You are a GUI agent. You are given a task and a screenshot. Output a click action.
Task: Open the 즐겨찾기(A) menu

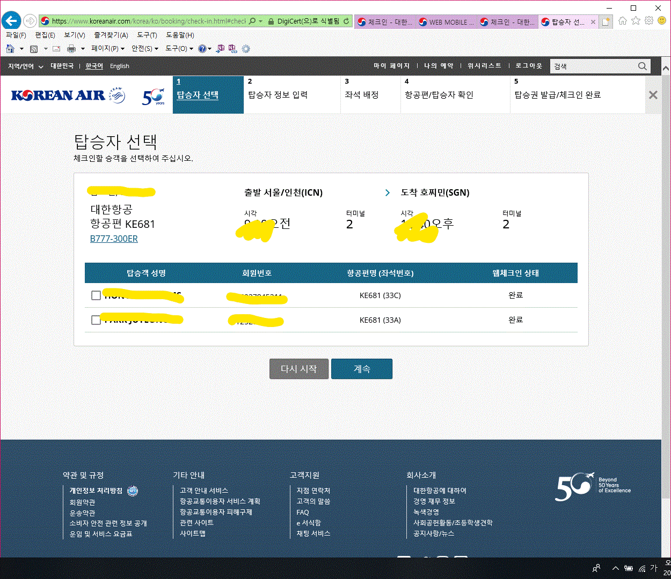111,35
